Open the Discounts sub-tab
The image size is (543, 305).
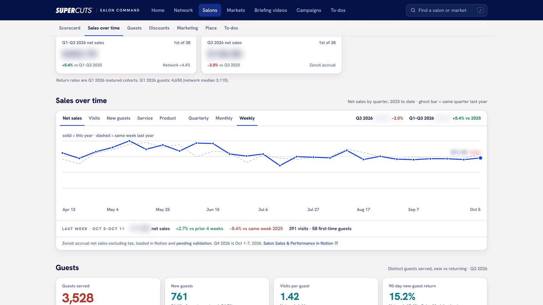click(159, 28)
